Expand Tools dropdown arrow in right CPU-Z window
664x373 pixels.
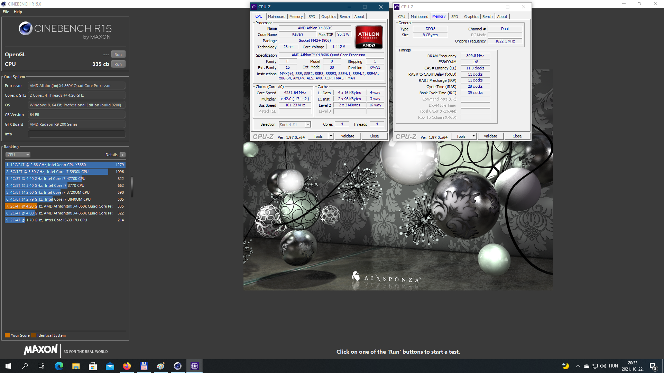click(473, 136)
